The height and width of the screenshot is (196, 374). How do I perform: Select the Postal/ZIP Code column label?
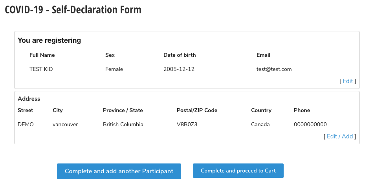(197, 111)
